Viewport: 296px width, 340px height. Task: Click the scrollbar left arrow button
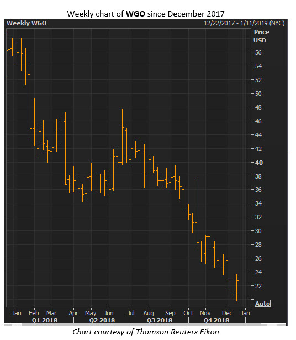pyautogui.click(x=9, y=325)
